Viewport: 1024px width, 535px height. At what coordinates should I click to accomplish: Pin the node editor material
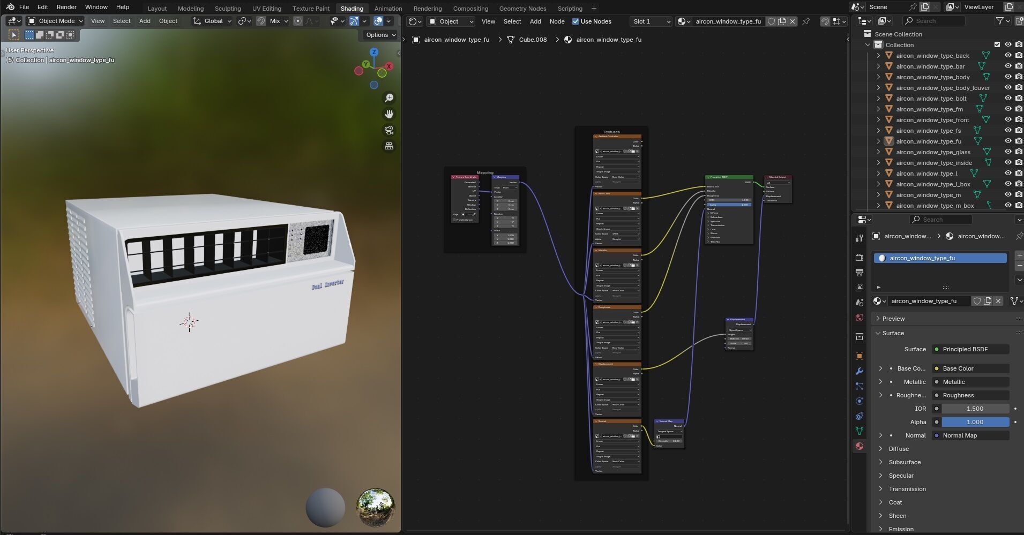(806, 21)
